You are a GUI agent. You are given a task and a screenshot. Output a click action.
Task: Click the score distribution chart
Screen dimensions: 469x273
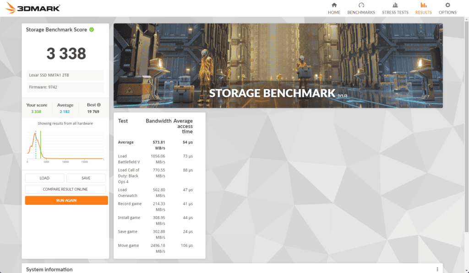pyautogui.click(x=65, y=146)
